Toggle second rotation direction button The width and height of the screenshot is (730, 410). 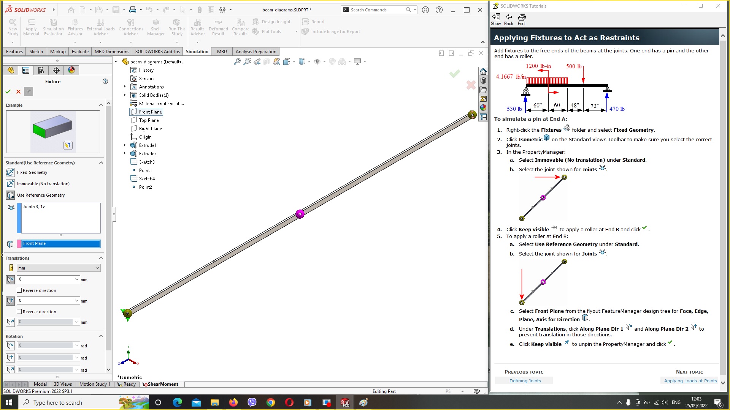pyautogui.click(x=10, y=358)
